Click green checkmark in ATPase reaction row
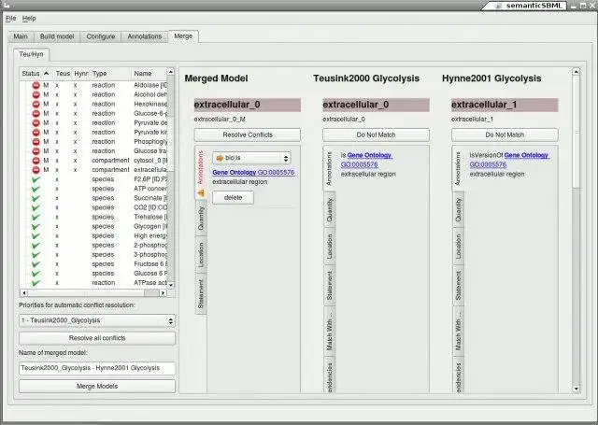The width and height of the screenshot is (598, 425). click(36, 283)
